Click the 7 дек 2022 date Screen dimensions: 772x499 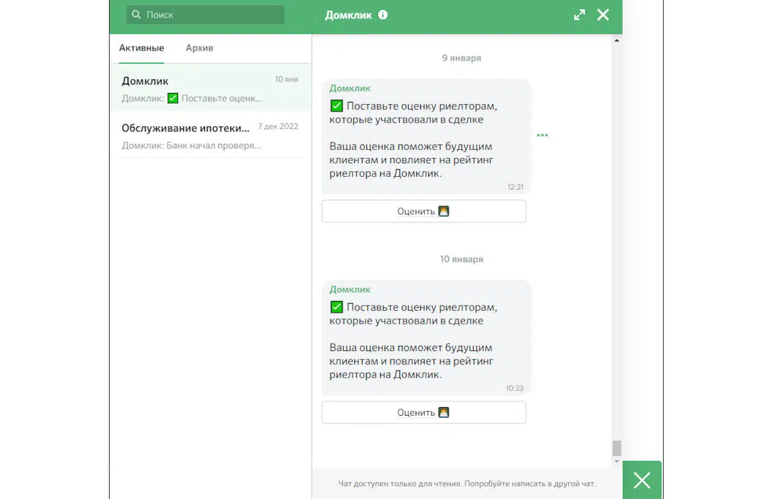(278, 126)
